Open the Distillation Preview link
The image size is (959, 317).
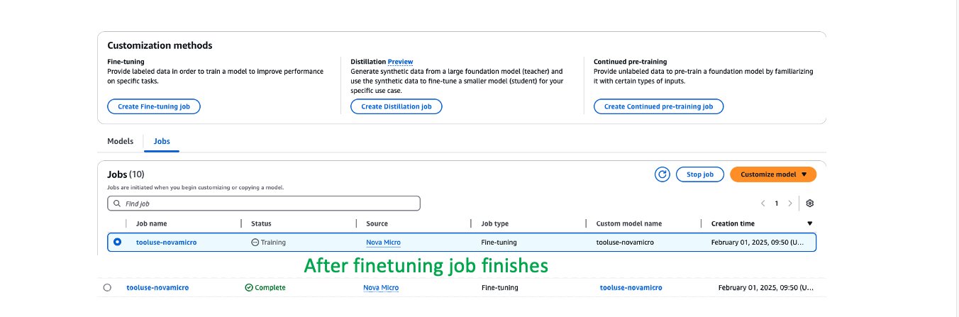pyautogui.click(x=400, y=62)
